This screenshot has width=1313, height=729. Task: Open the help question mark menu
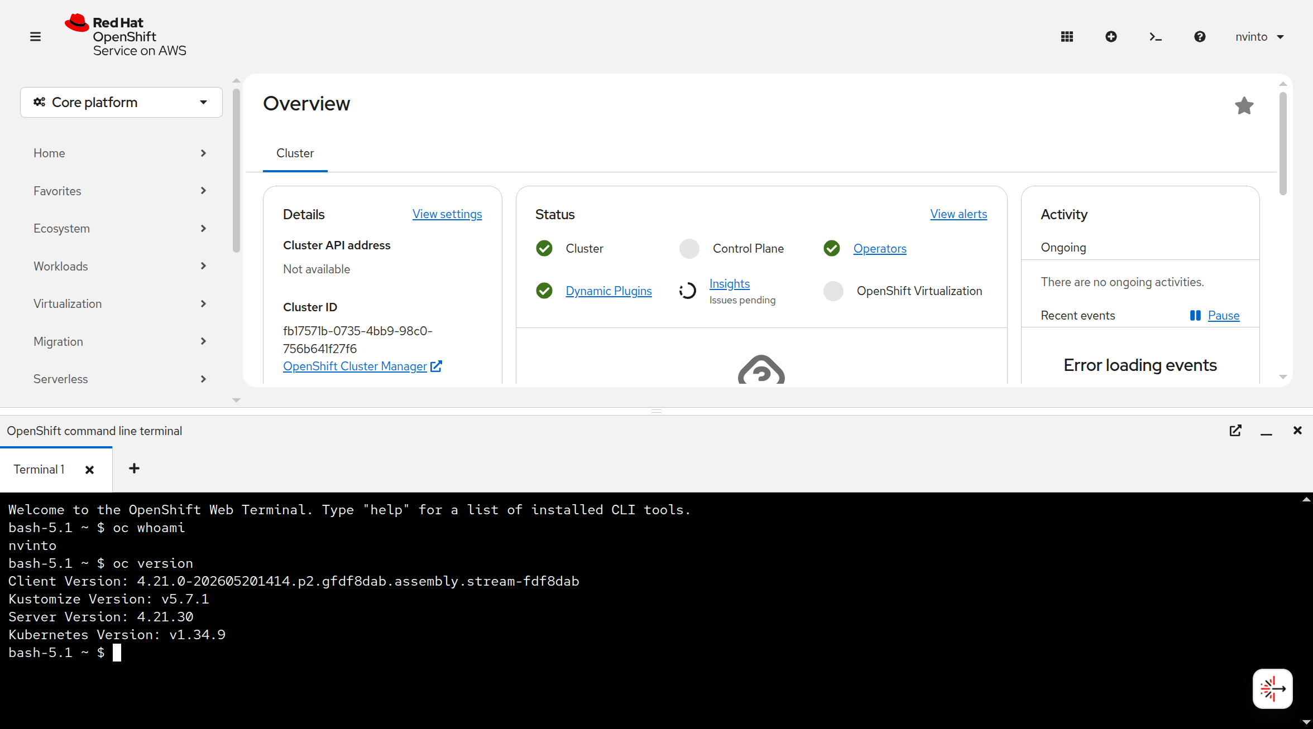pos(1200,37)
